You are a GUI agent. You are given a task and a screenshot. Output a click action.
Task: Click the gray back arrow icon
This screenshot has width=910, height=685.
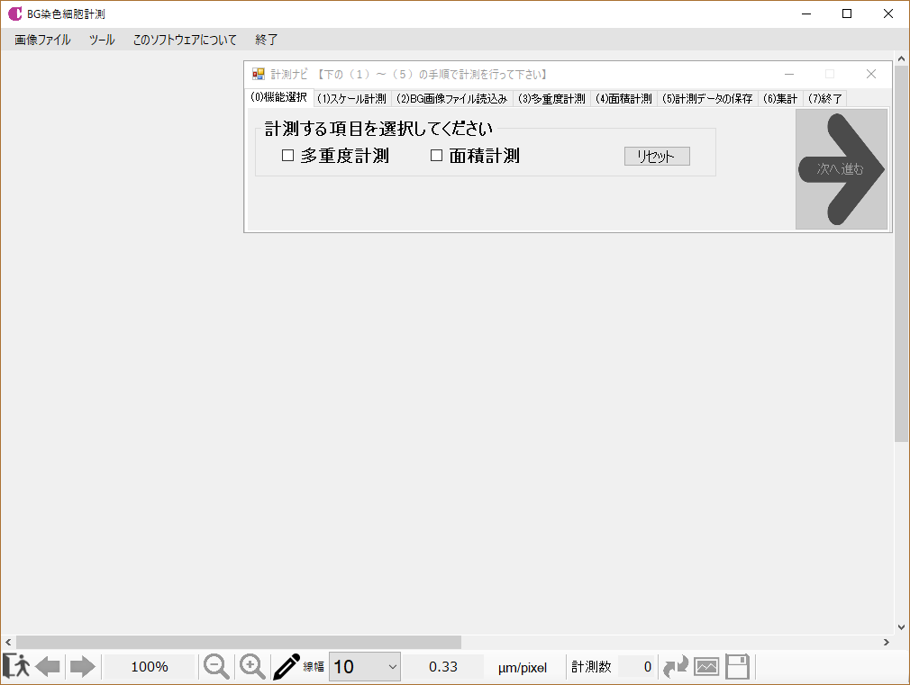(x=49, y=666)
